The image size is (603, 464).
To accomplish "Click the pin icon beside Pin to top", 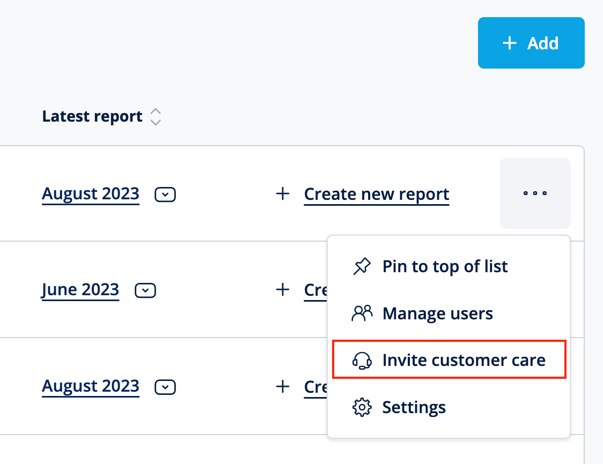I will click(362, 266).
